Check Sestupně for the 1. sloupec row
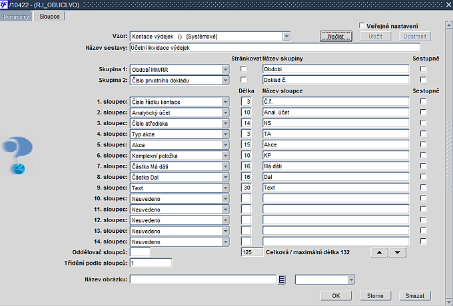The image size is (453, 306). click(x=423, y=101)
